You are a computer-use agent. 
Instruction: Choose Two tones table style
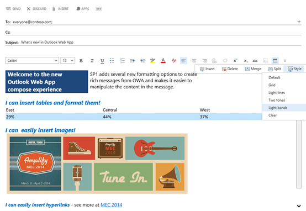[x=284, y=100]
